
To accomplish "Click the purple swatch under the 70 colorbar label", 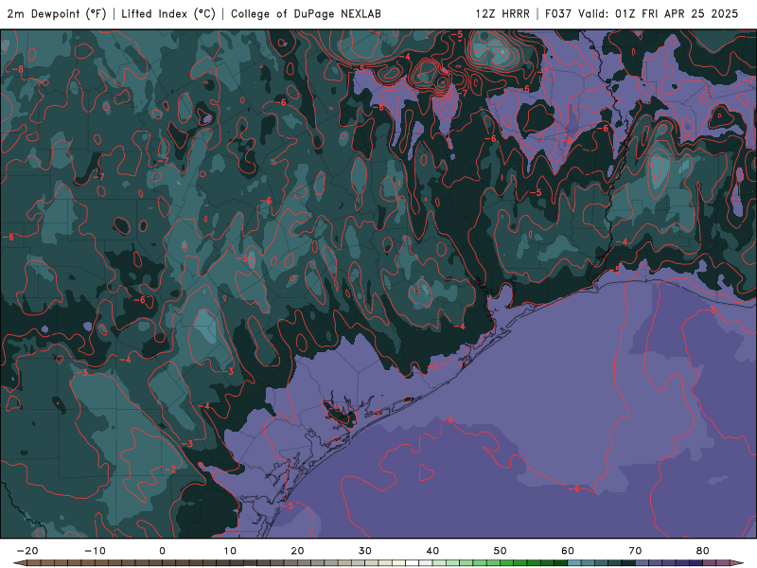I will [x=643, y=563].
